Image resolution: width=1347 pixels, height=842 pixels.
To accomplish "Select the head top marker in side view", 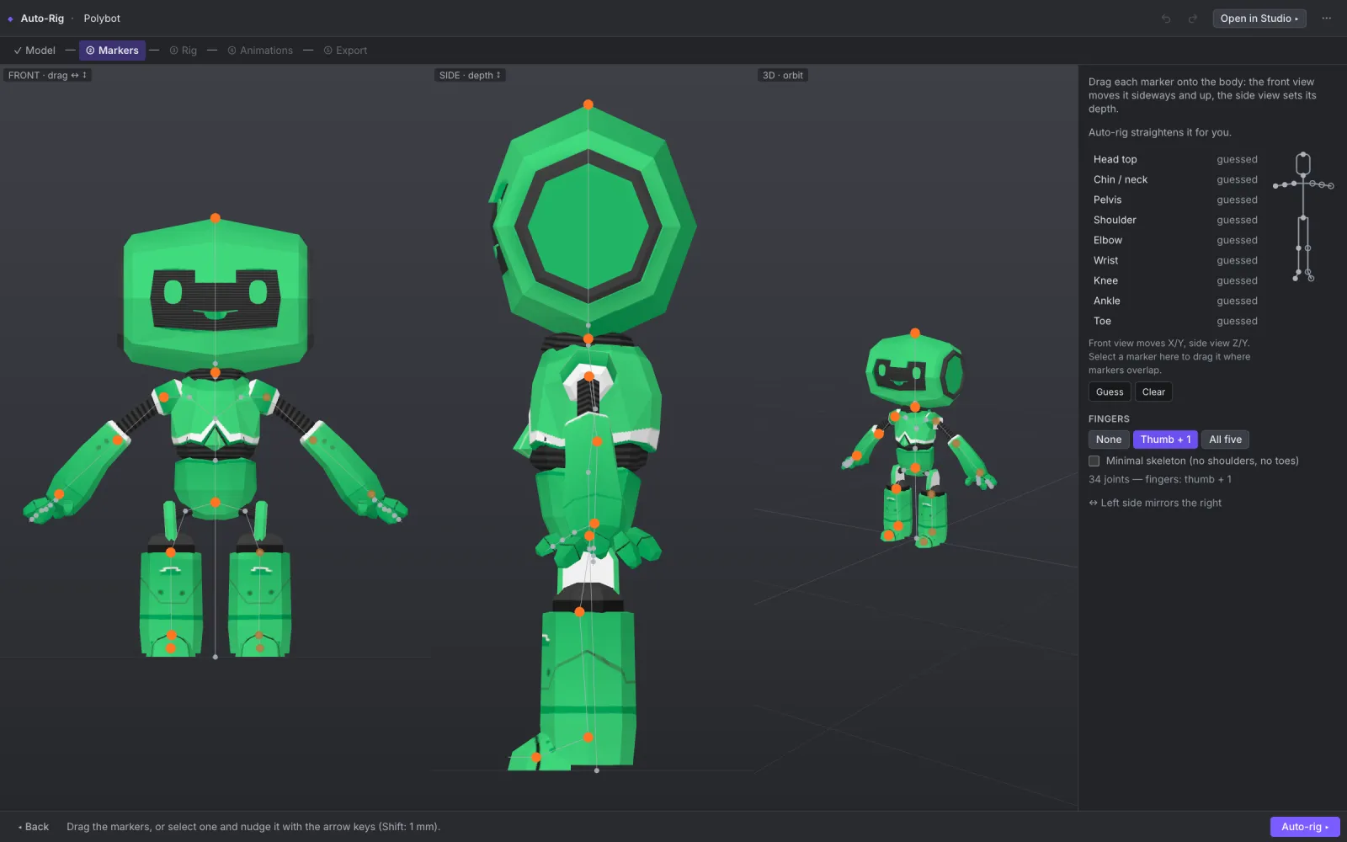I will coord(588,105).
